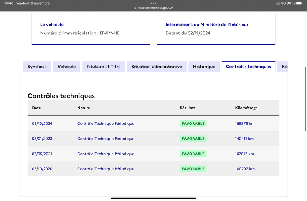
Task: Click the Résultat column header
Action: [x=187, y=108]
